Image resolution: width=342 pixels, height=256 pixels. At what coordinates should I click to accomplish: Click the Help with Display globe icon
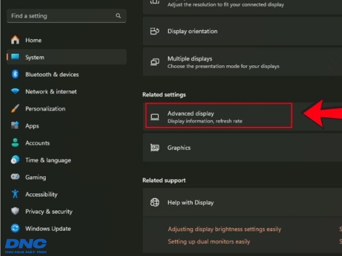click(x=155, y=202)
